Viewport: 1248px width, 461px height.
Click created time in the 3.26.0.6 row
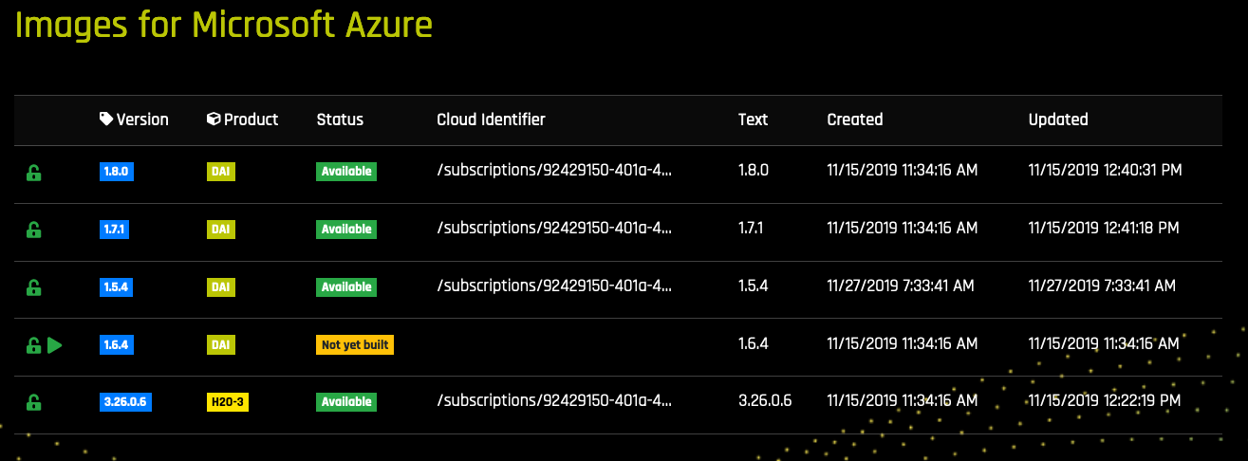coord(903,402)
